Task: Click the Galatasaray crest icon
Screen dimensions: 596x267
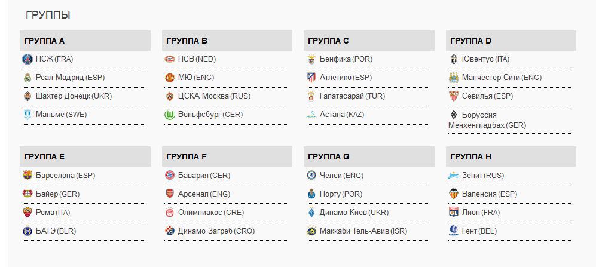Action: 311,96
